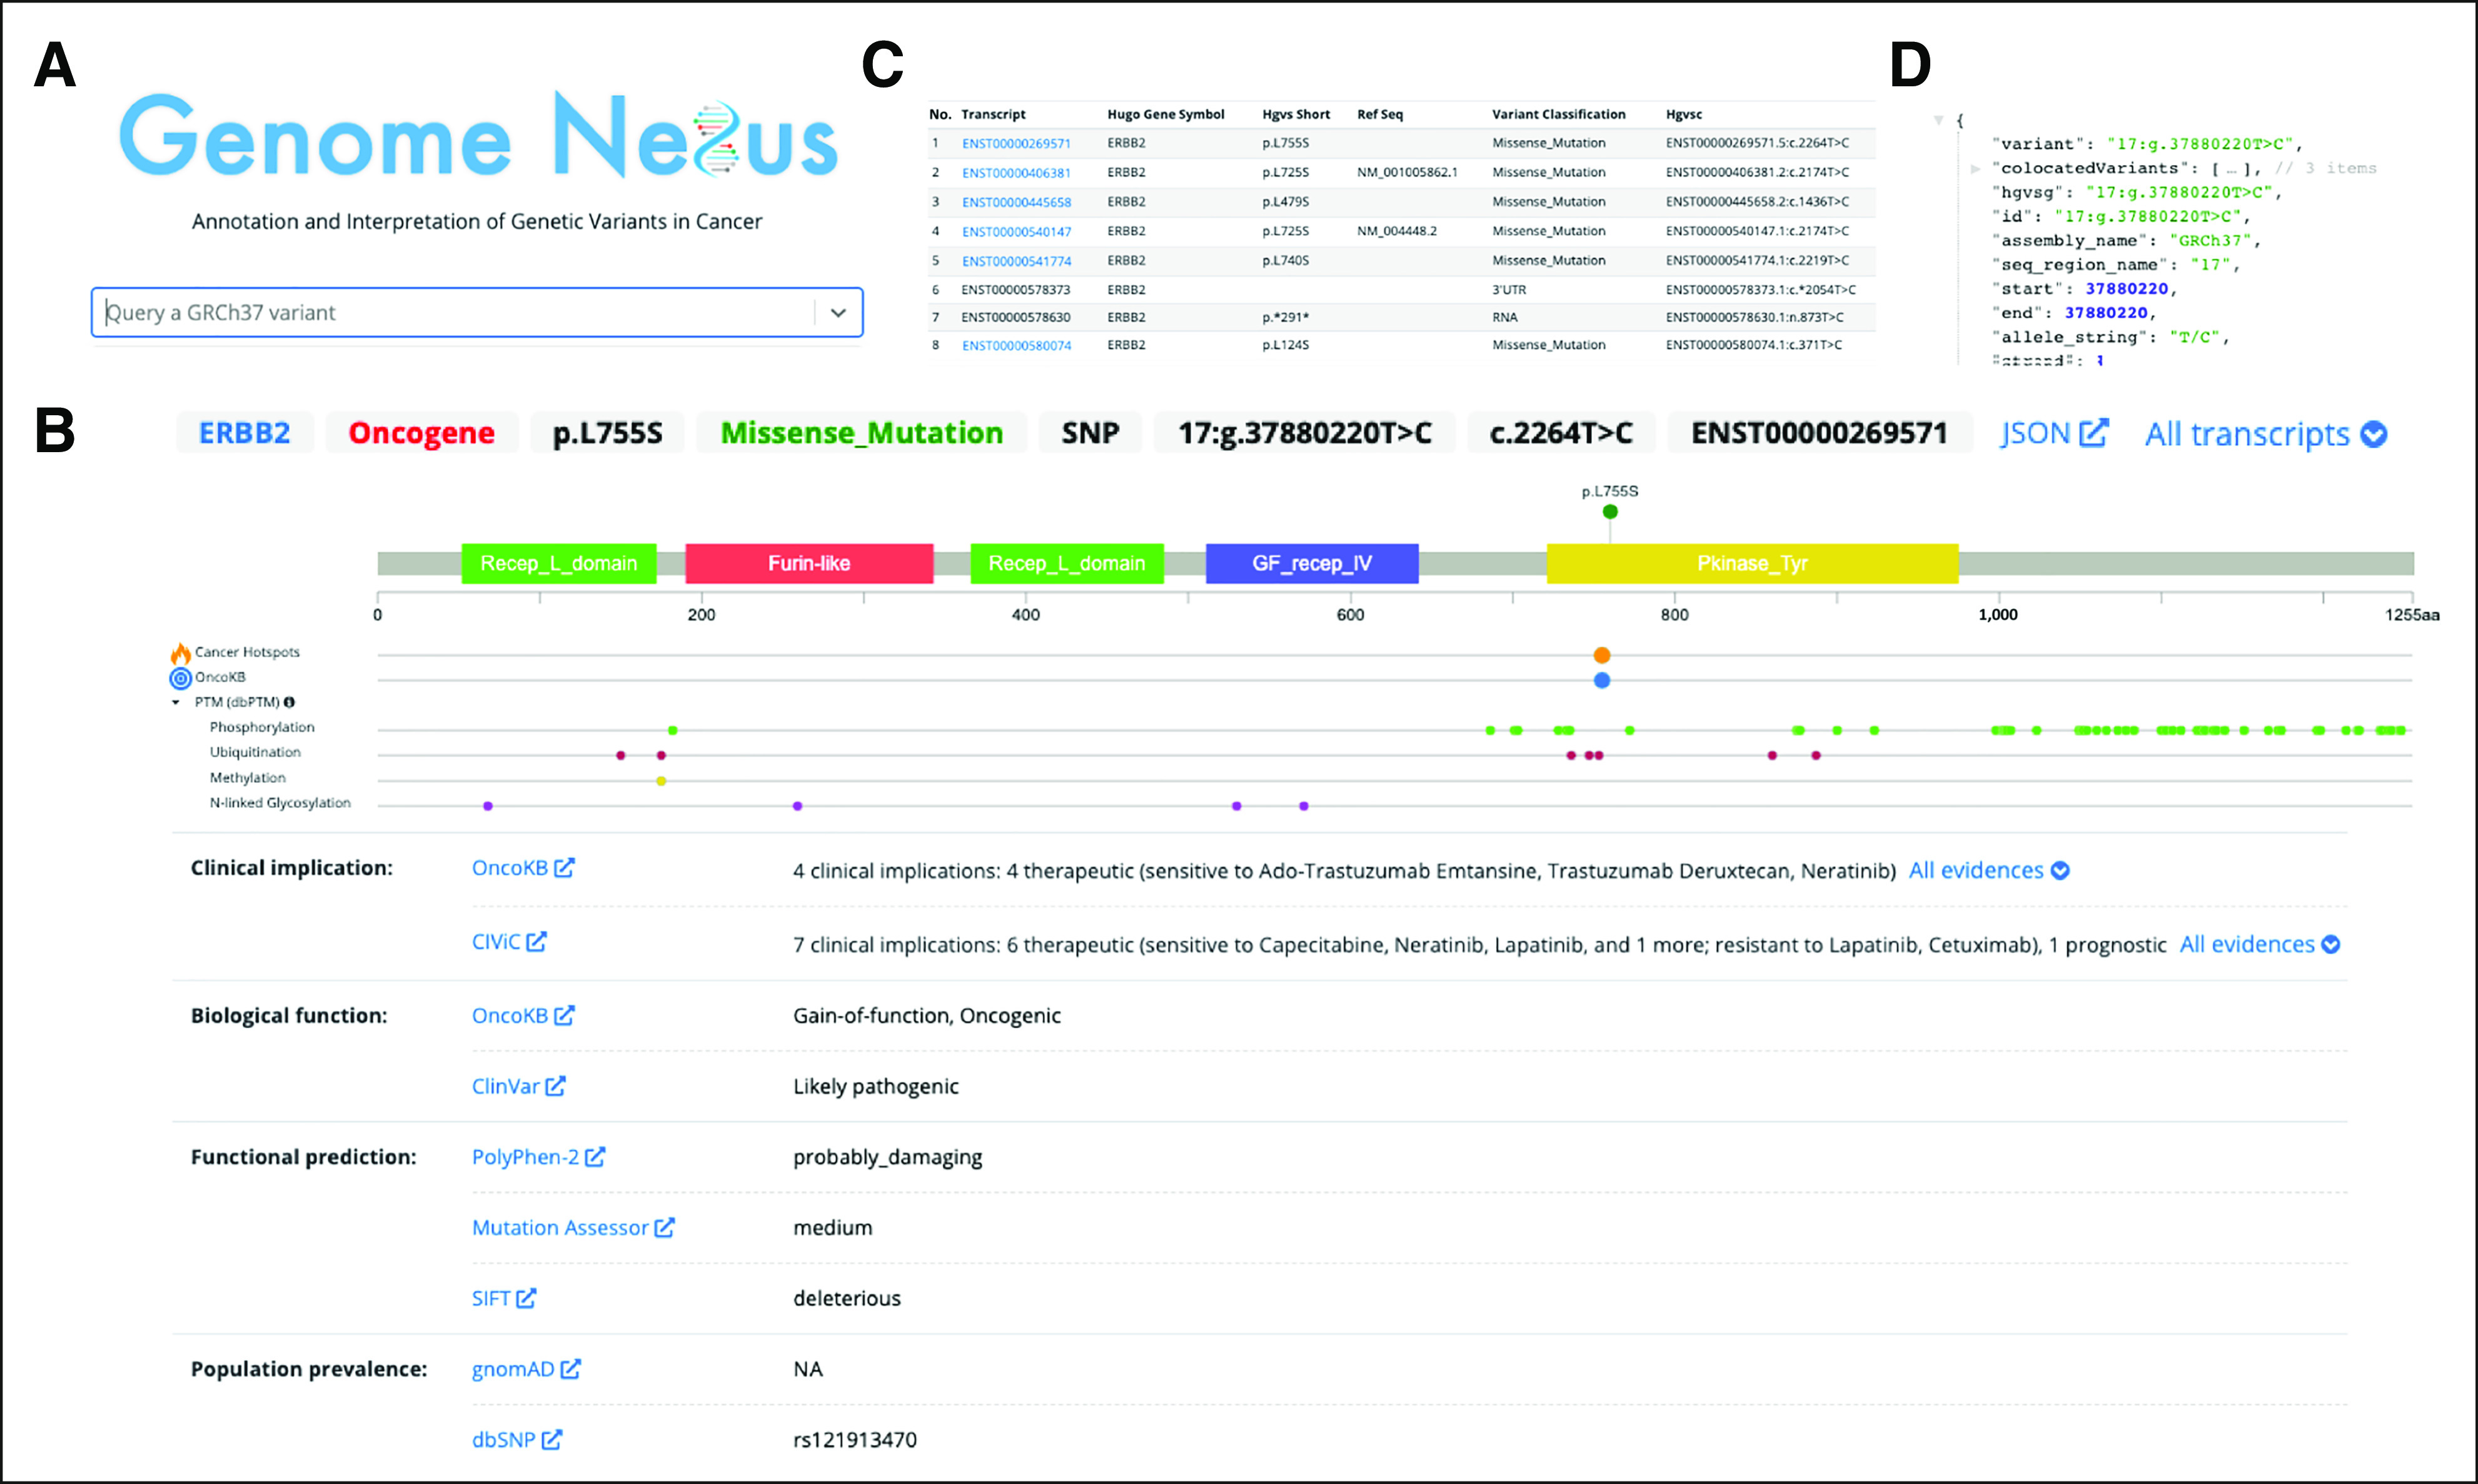Select the first Recep_L_domain block
The height and width of the screenshot is (1484, 2478).
[559, 563]
